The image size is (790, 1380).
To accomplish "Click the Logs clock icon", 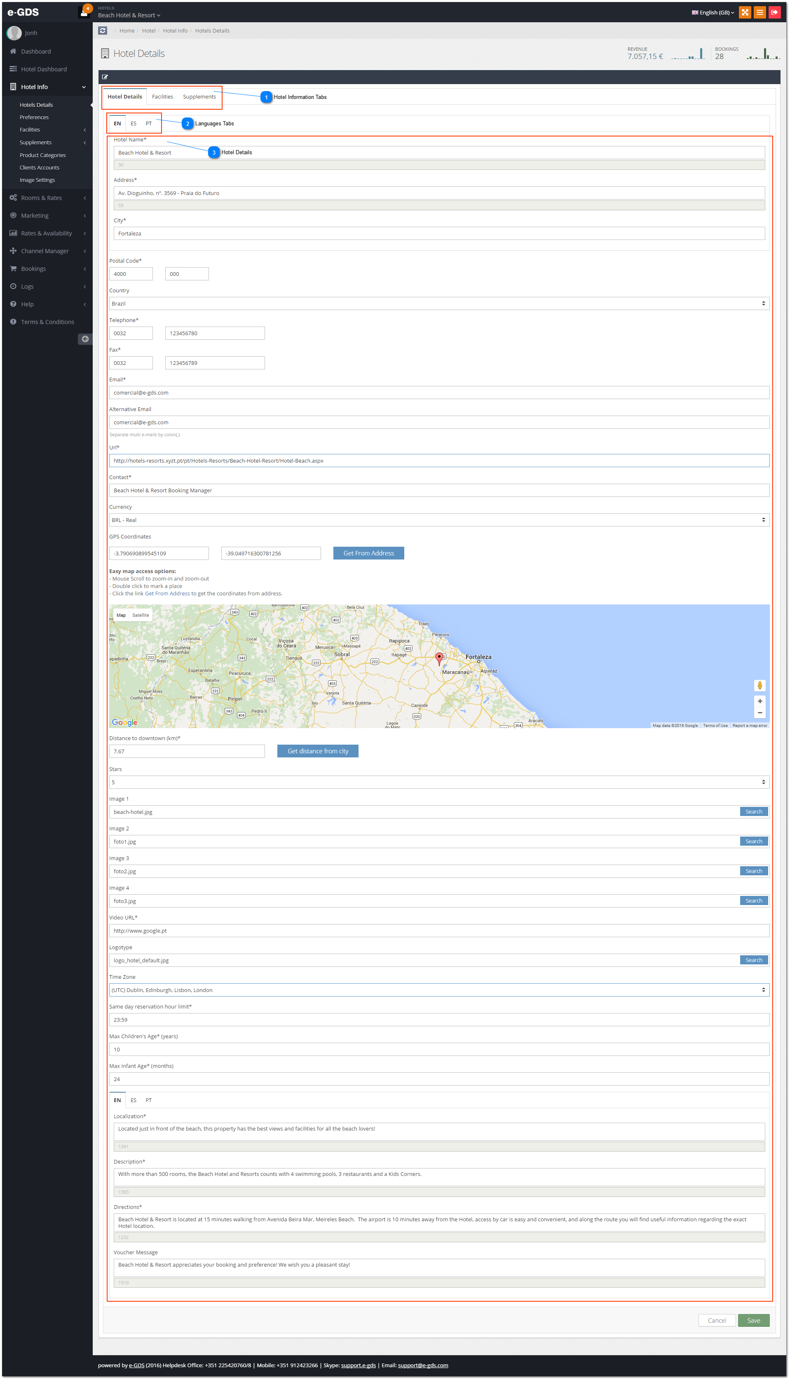I will [x=13, y=286].
